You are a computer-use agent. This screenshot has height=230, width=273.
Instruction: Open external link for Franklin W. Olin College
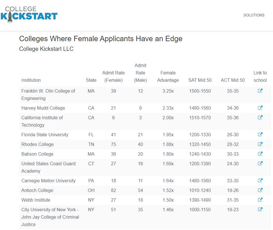(x=260, y=91)
